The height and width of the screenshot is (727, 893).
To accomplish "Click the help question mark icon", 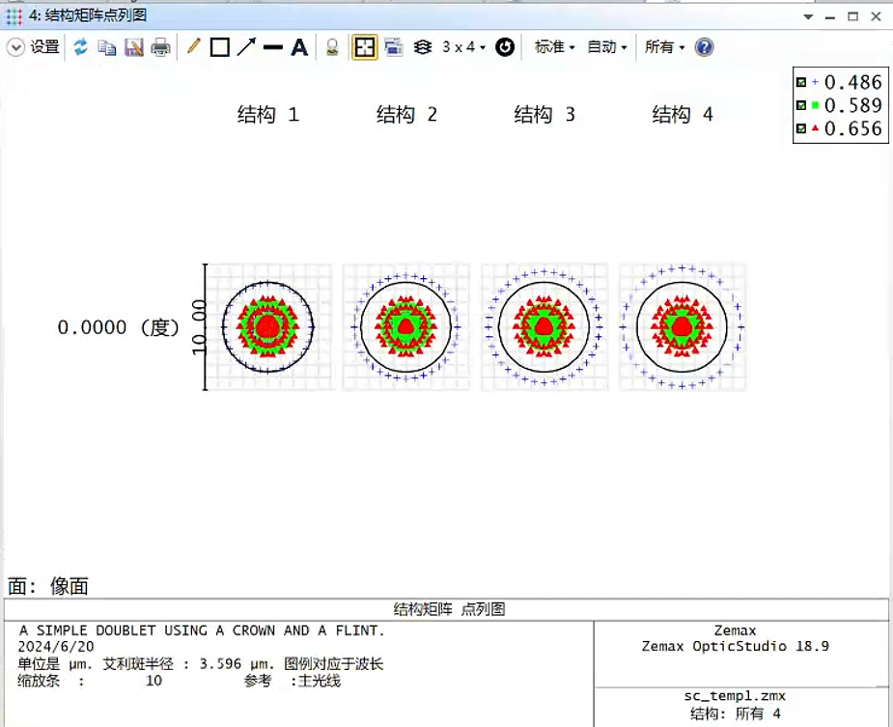I will tap(705, 47).
